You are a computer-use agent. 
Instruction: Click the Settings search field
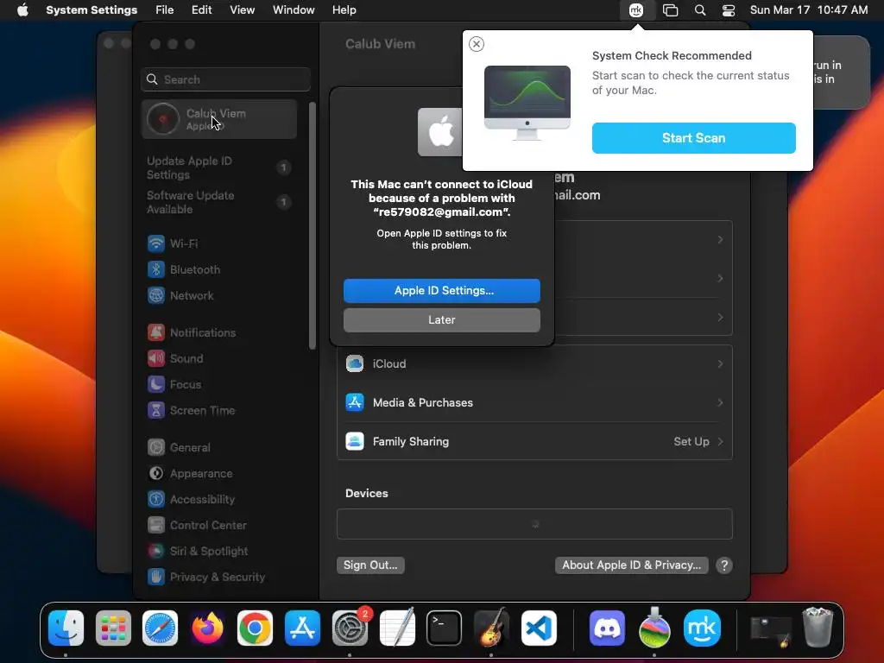[x=225, y=79]
